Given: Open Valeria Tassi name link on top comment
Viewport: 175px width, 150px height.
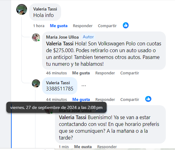Looking at the screenshot, I should click(x=45, y=9).
